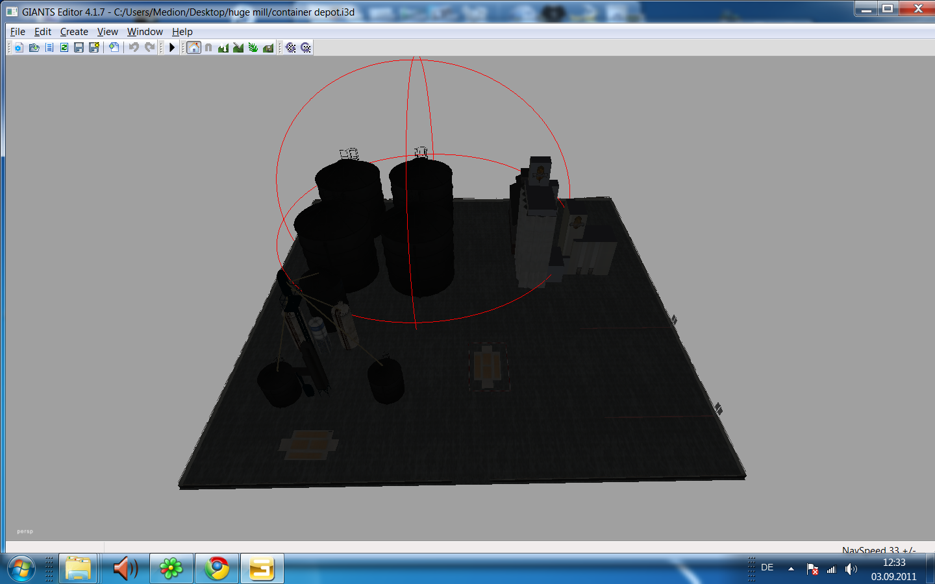Screen dimensions: 935x584
Task: Click the GIANTS Editor title bar icon
Action: point(12,12)
